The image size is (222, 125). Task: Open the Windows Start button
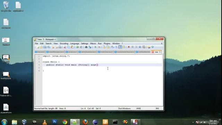(4, 122)
